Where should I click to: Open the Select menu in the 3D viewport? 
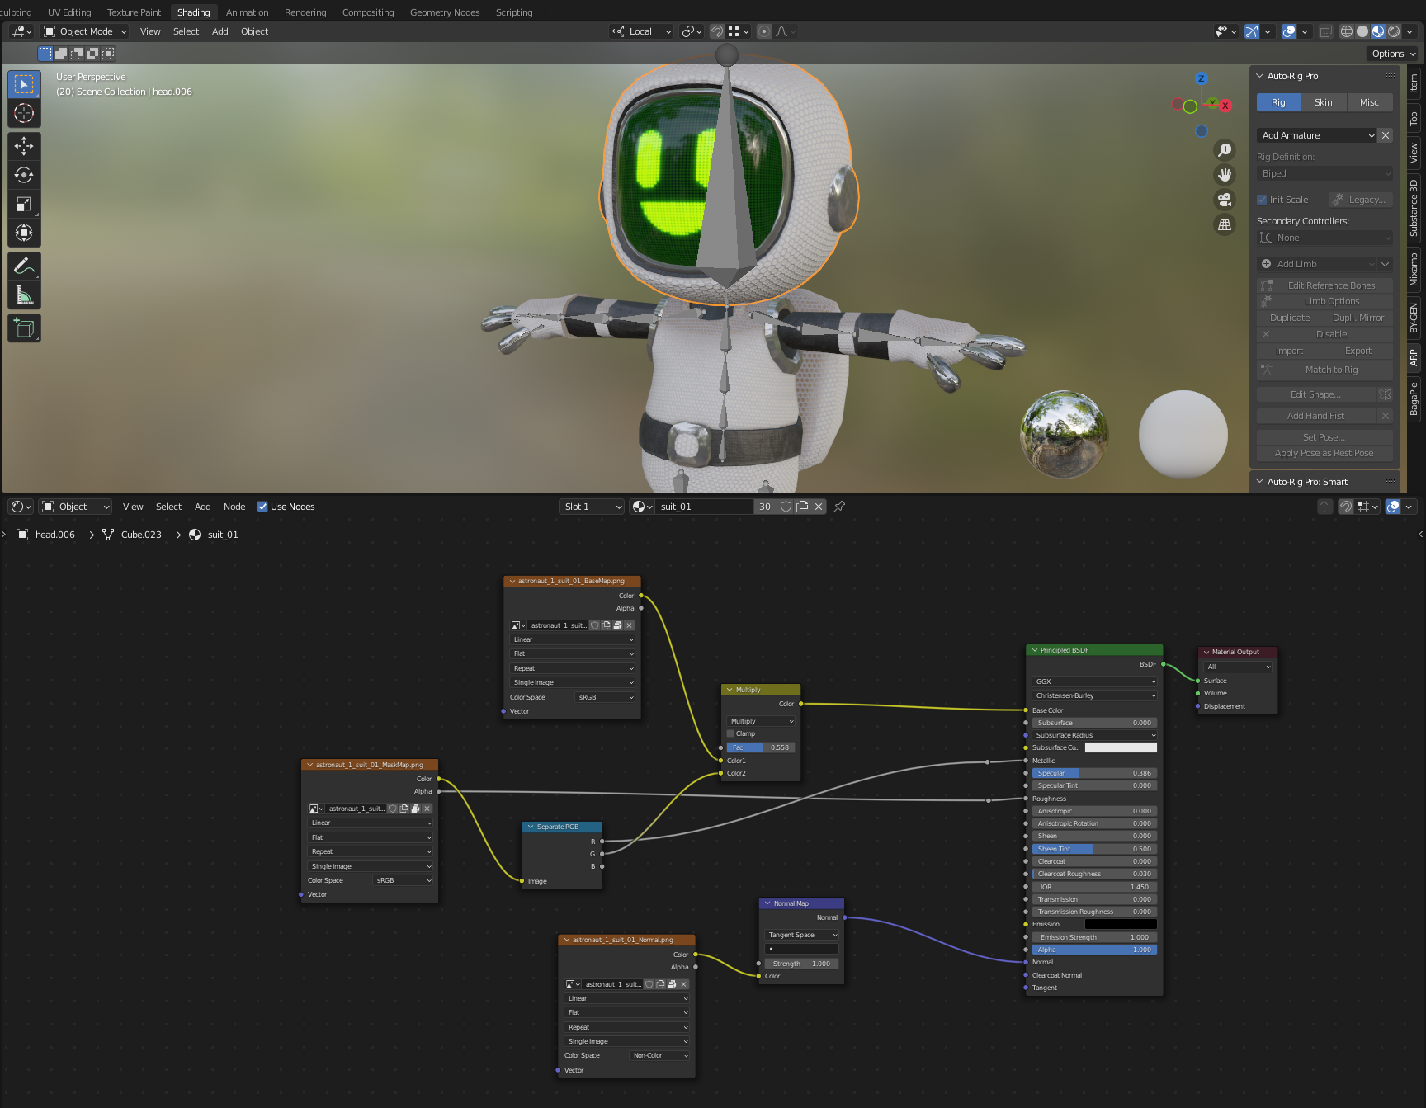coord(186,31)
